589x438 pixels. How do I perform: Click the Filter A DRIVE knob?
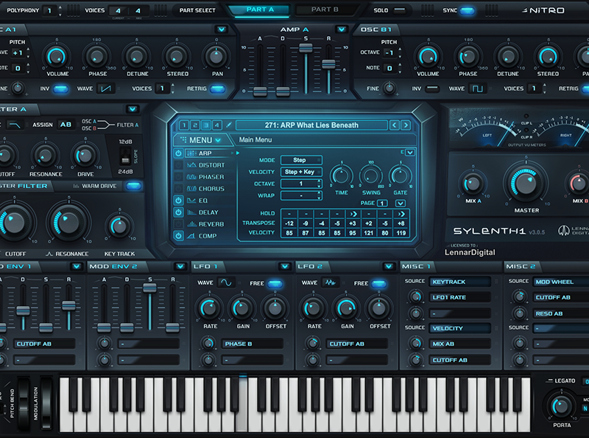point(85,156)
